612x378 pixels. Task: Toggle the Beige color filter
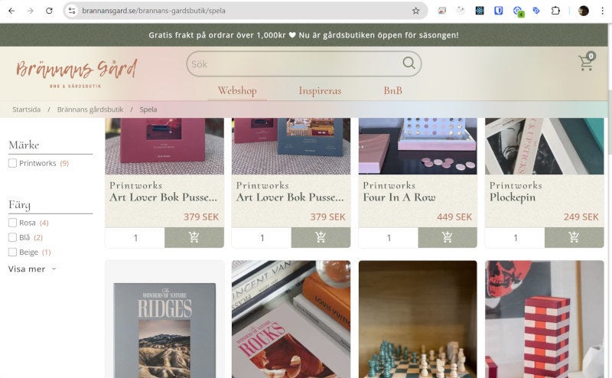pos(13,252)
